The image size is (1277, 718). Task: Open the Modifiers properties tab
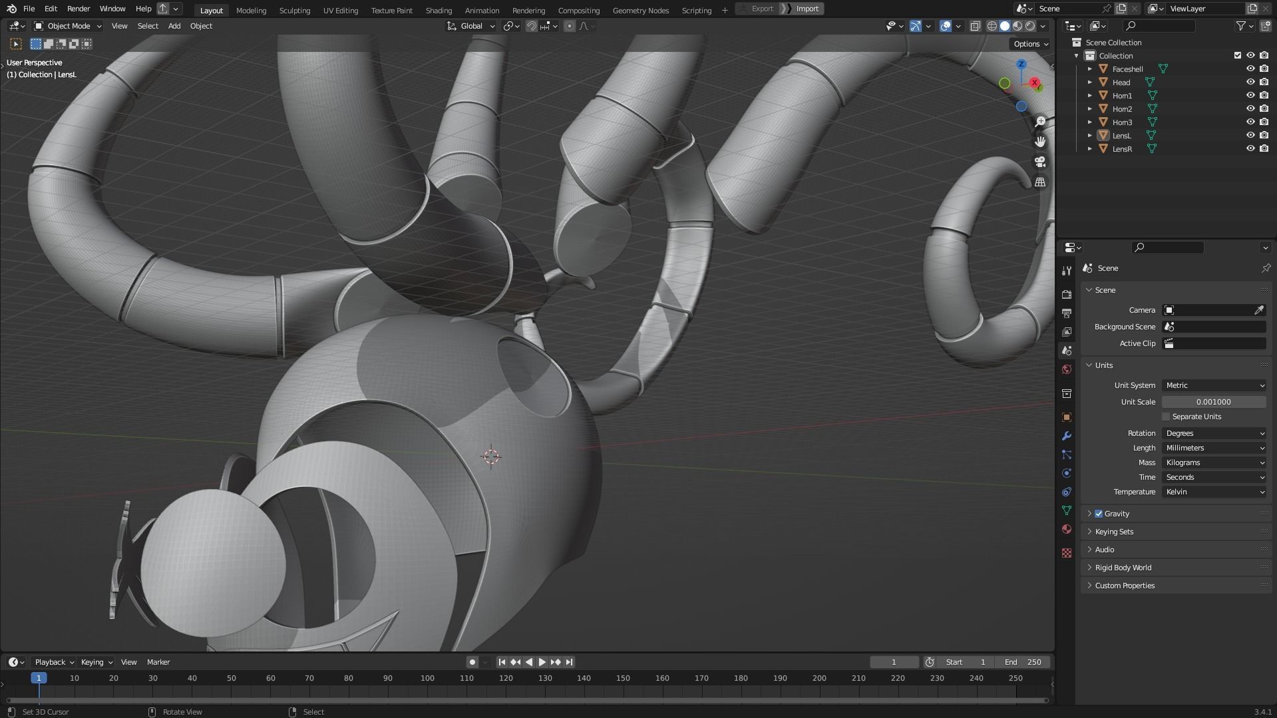[1067, 436]
